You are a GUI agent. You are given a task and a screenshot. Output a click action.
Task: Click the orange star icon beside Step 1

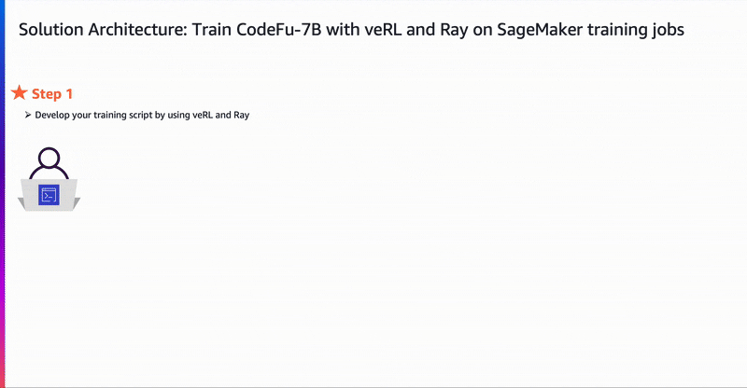[19, 93]
